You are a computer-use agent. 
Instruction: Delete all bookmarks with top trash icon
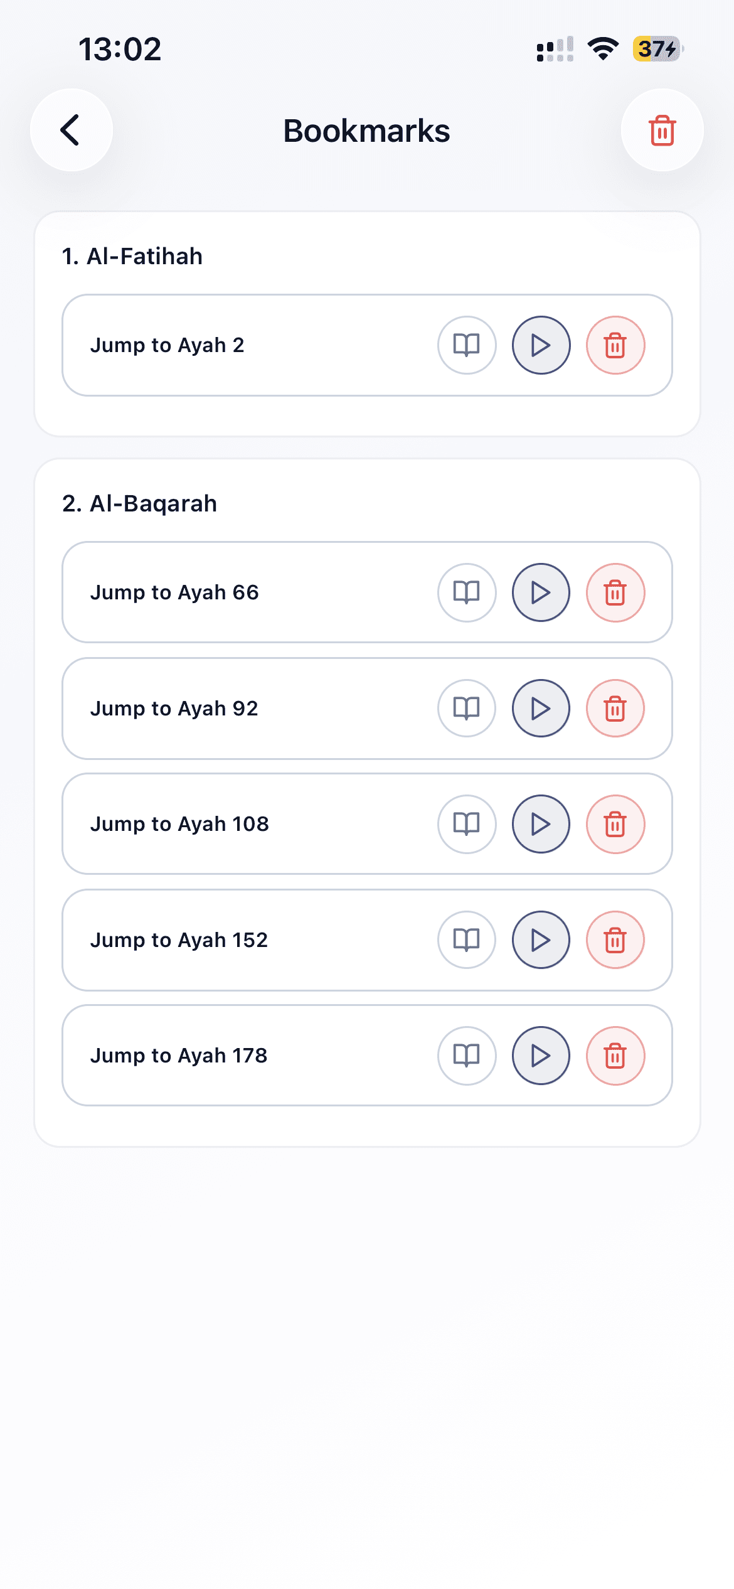[662, 130]
